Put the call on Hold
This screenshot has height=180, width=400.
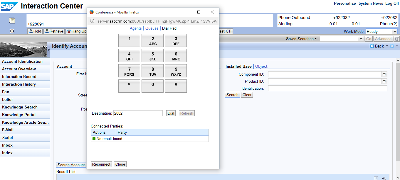tap(35, 31)
